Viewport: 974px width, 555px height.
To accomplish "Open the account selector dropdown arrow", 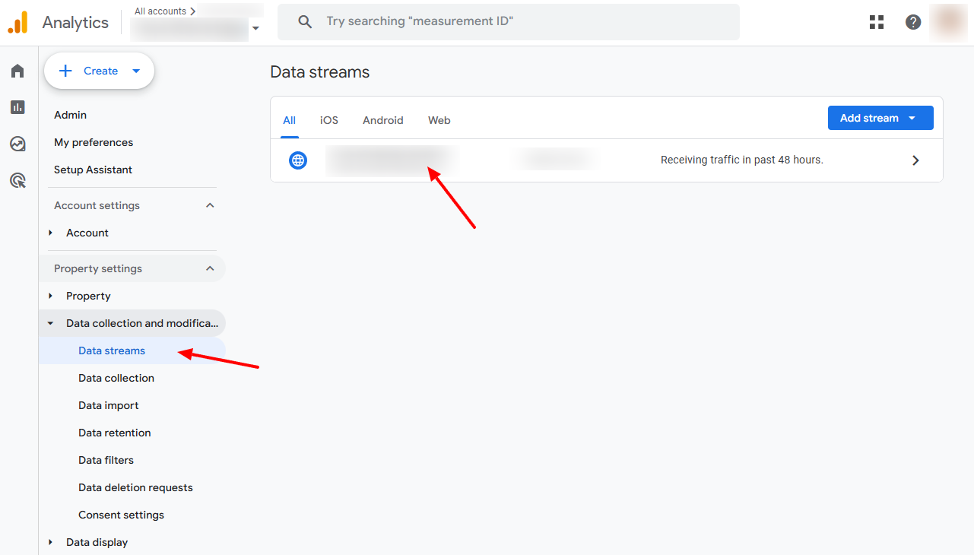I will (x=255, y=29).
